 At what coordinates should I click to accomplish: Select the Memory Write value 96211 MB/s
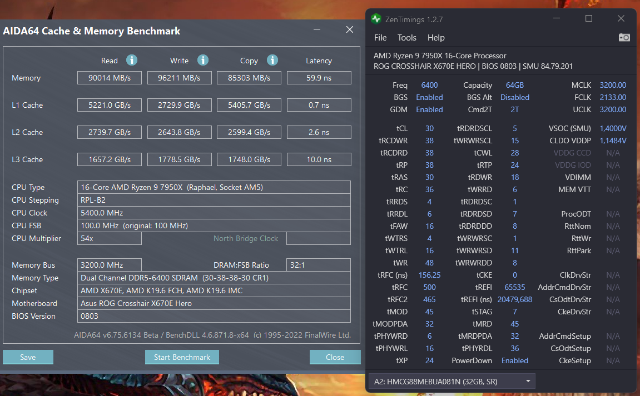179,78
